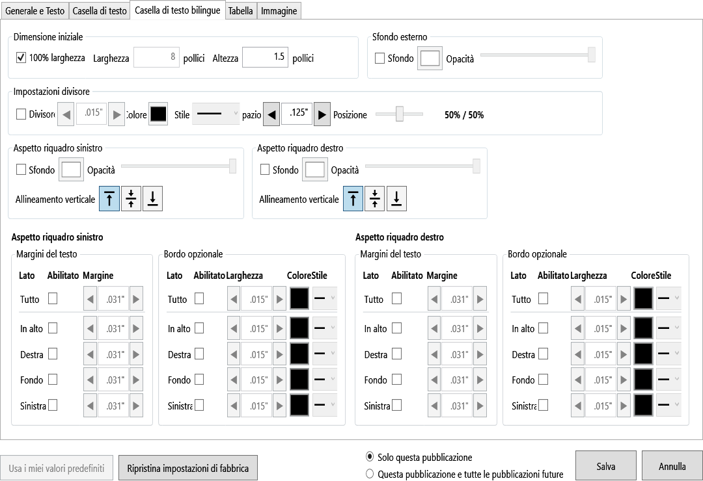Image resolution: width=703 pixels, height=481 pixels.
Task: Increase left pane Sinistra margin arrow
Action: point(136,406)
